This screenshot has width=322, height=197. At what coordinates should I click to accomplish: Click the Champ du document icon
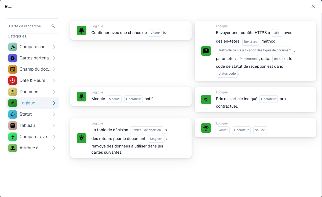tap(13, 69)
